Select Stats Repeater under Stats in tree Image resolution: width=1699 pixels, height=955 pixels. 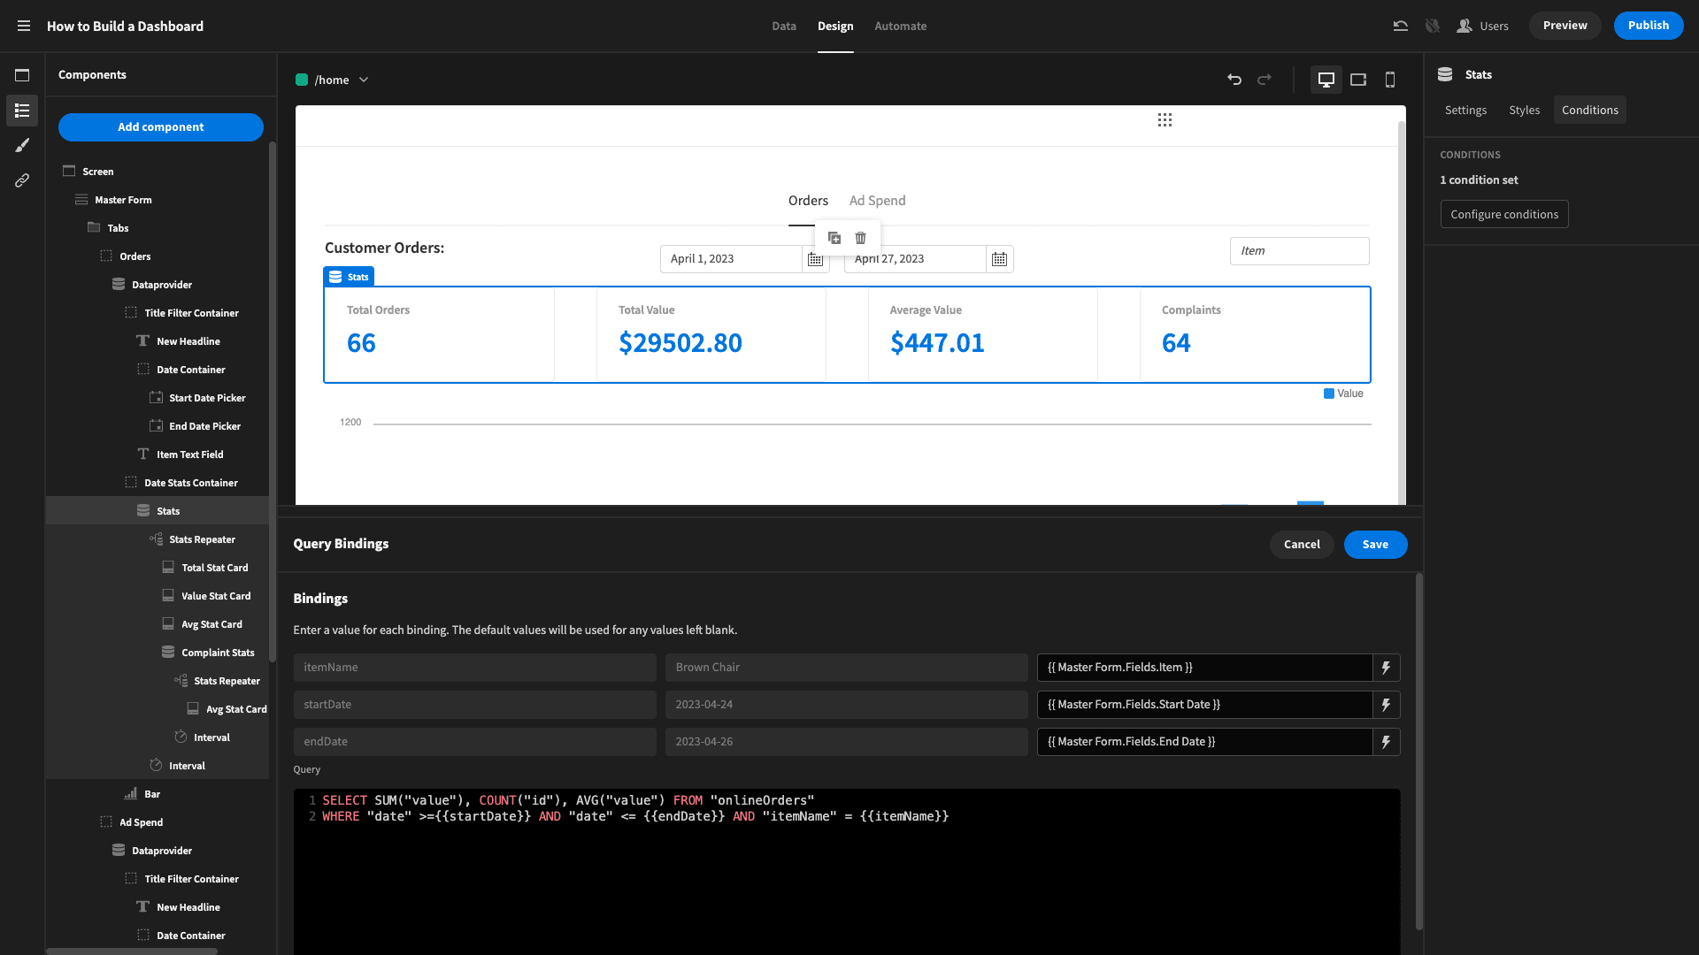202,539
